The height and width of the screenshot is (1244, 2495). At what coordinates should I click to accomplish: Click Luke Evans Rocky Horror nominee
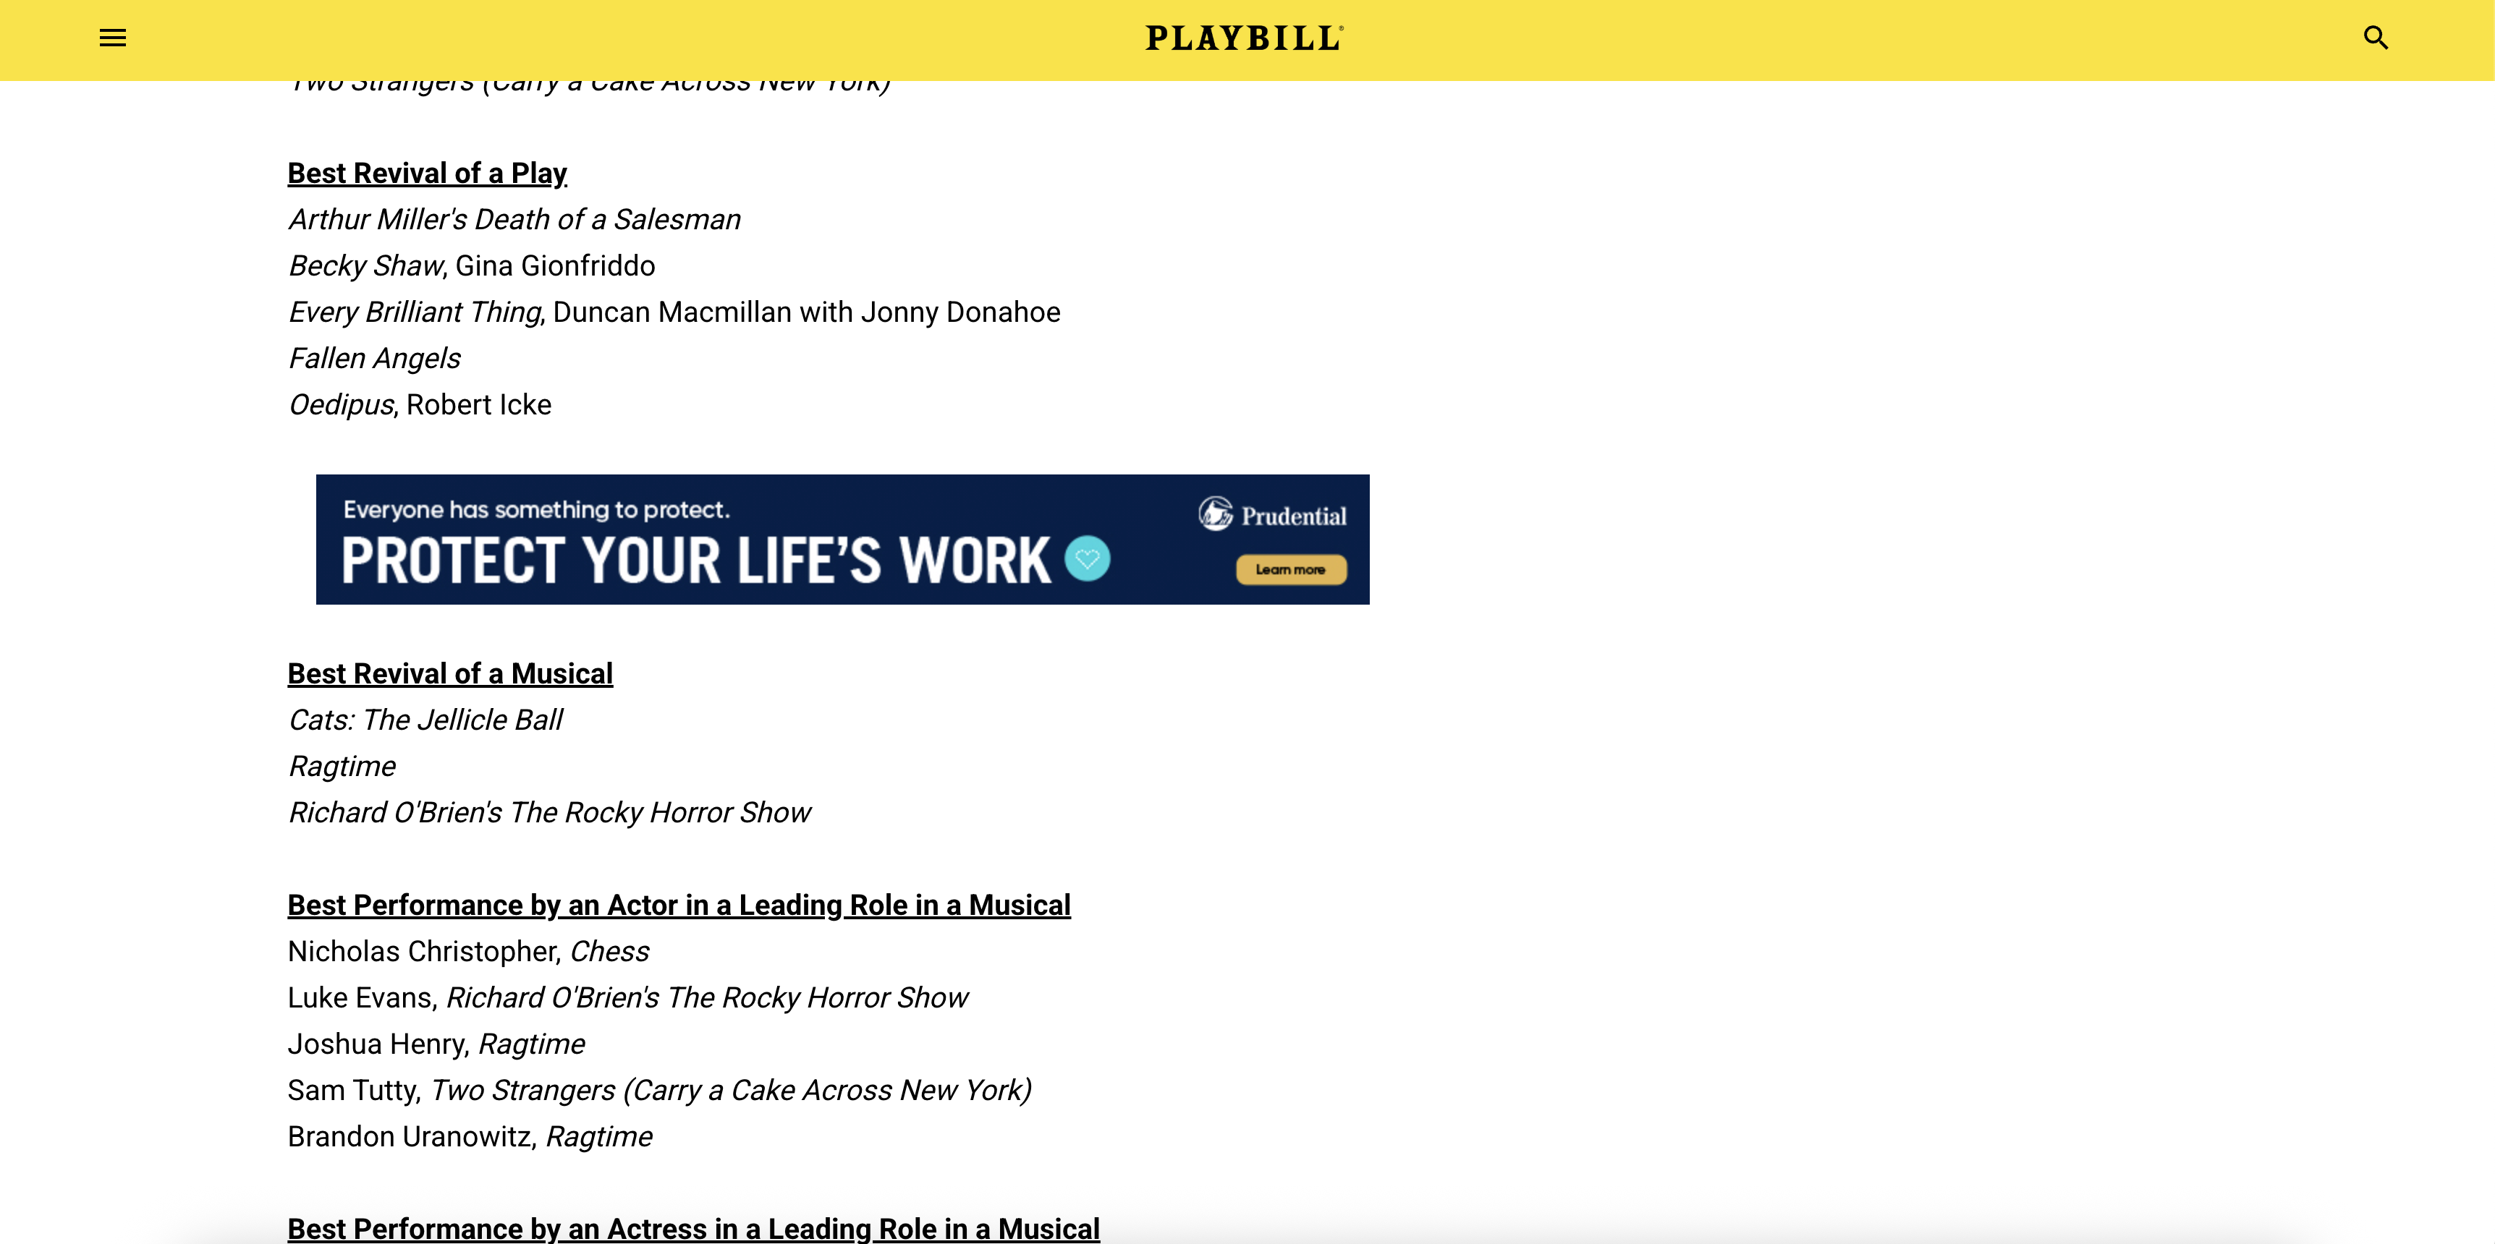(x=627, y=998)
